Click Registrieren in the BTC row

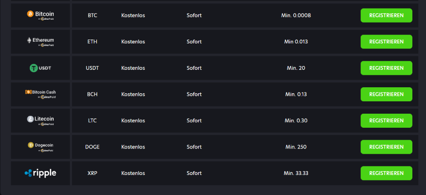point(386,15)
